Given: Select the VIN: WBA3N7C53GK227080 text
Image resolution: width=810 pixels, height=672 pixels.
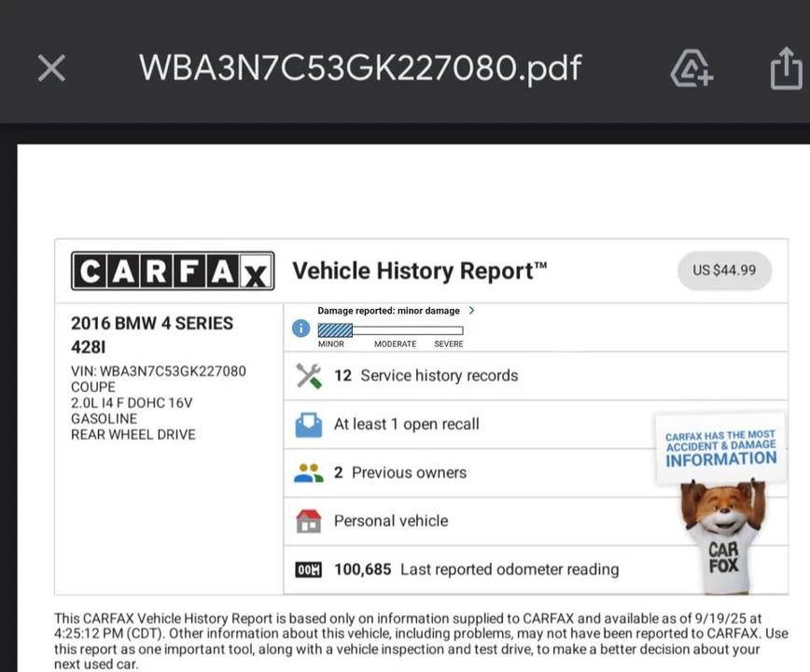Looking at the screenshot, I should click(158, 371).
